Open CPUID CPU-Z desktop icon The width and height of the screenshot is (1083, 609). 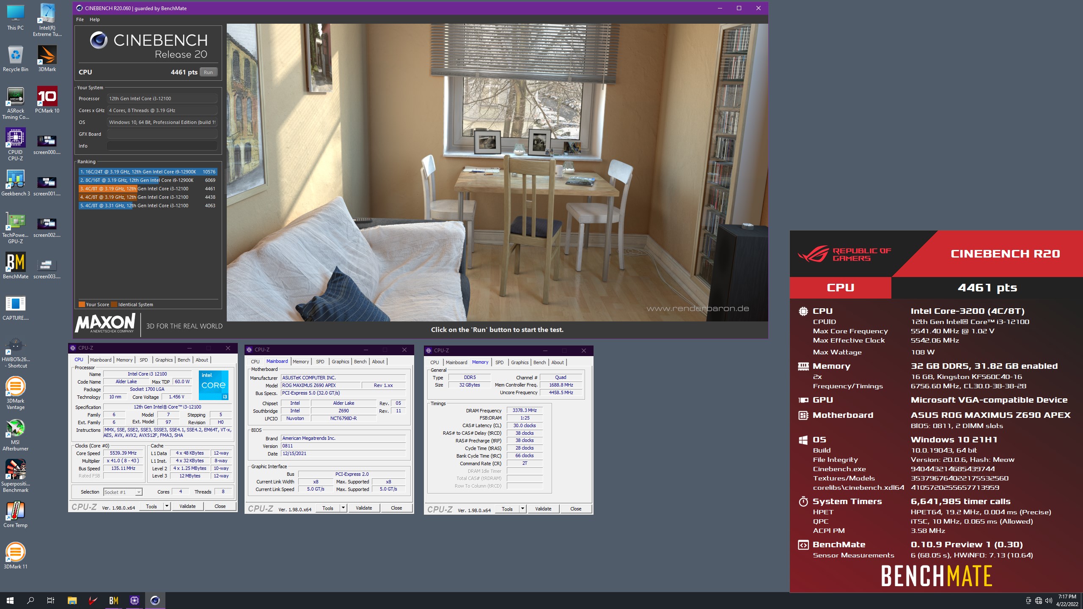point(16,145)
